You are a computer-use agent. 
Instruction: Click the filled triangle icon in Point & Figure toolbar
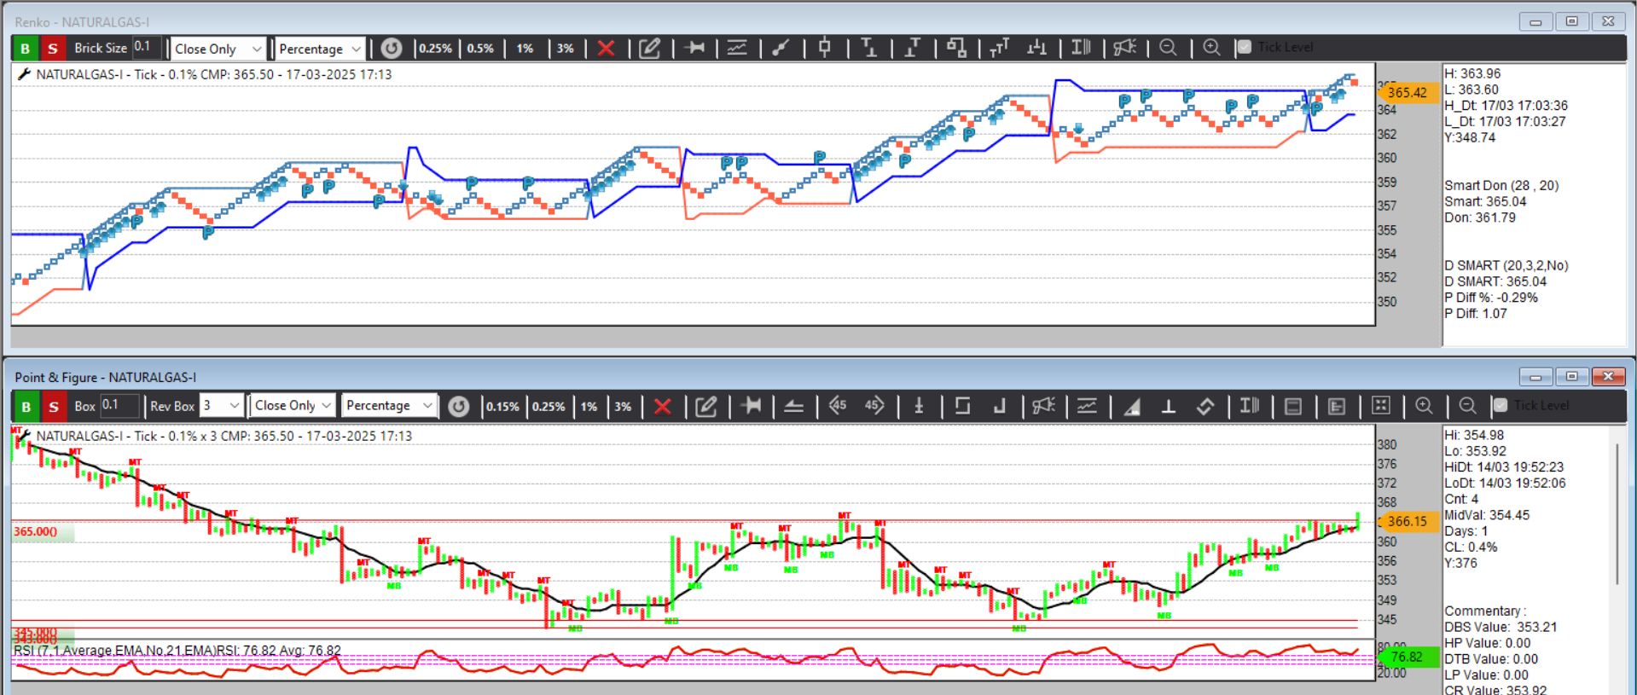coord(1132,407)
